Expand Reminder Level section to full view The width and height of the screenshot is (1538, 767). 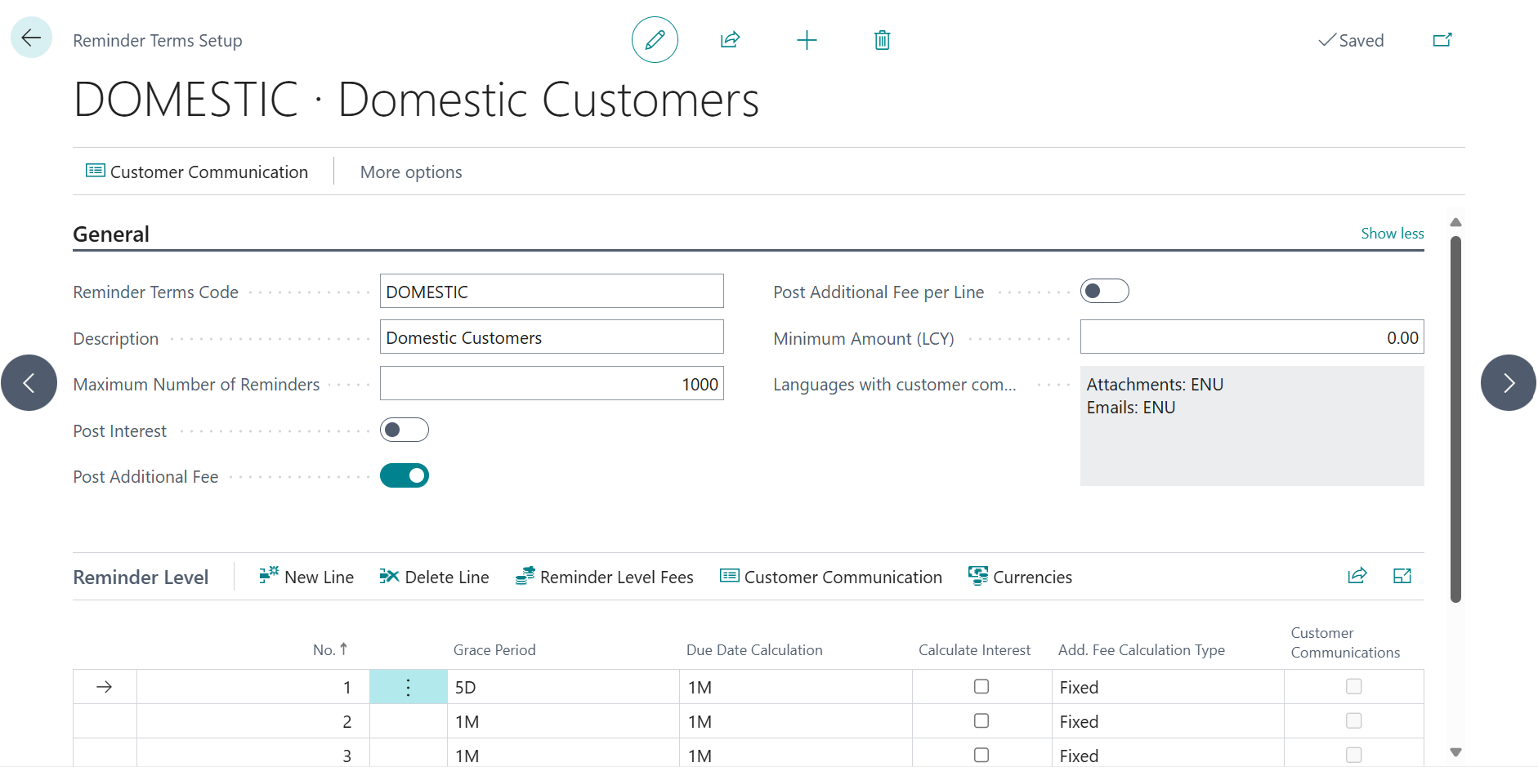point(1402,576)
